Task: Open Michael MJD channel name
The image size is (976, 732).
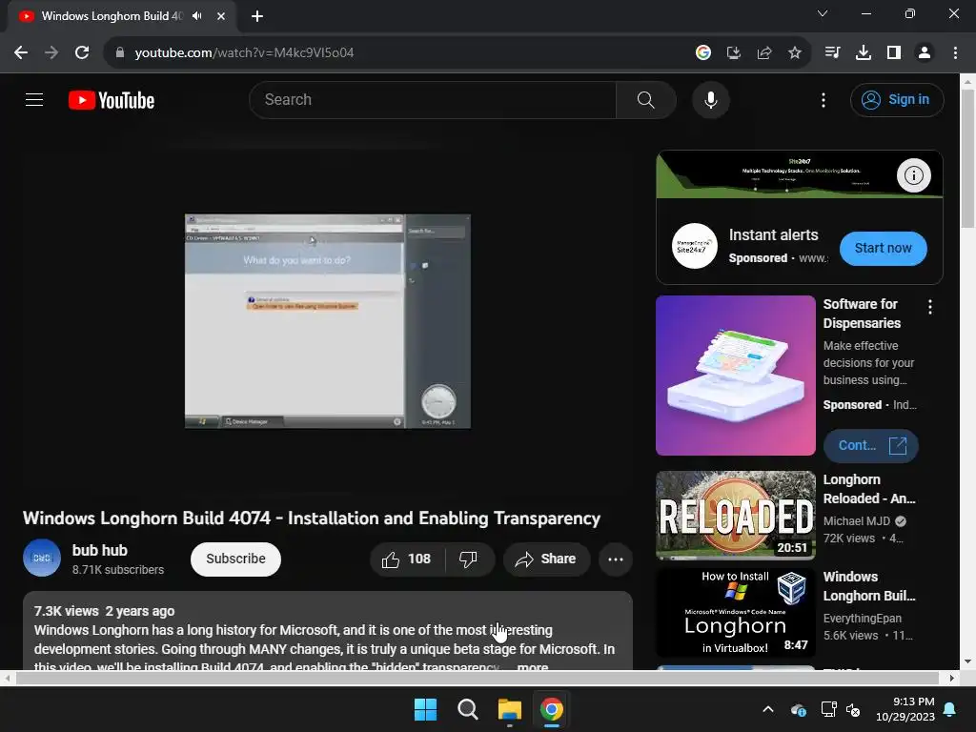Action: pyautogui.click(x=856, y=521)
